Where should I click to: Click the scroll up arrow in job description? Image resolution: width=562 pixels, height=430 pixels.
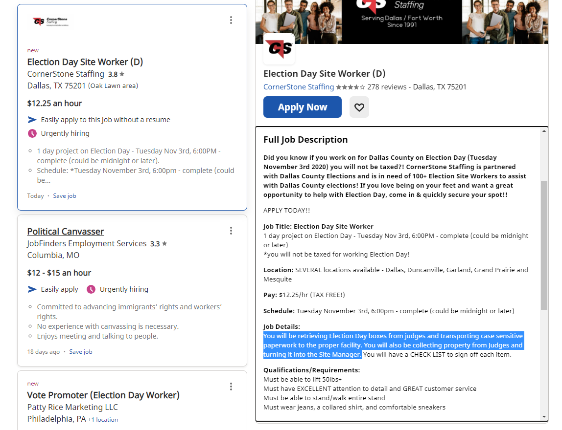click(x=544, y=131)
